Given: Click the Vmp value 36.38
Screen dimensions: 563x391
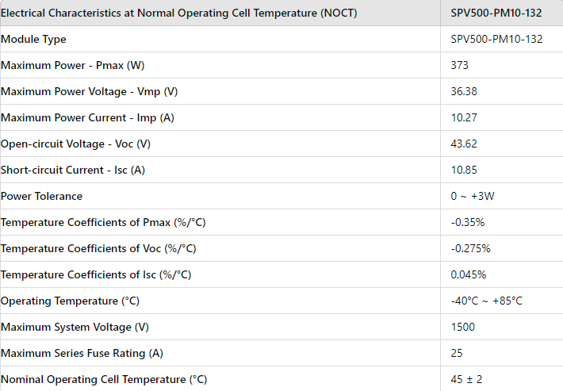Looking at the screenshot, I should click(464, 91).
